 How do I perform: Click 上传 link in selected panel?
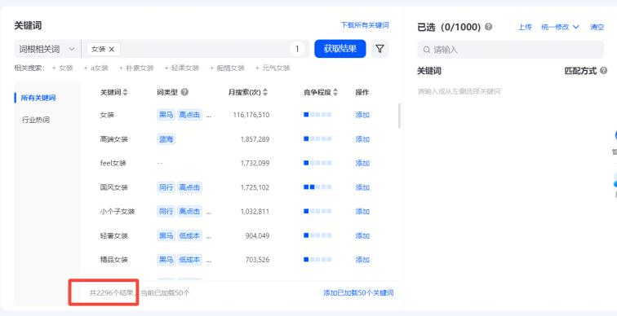tap(524, 27)
